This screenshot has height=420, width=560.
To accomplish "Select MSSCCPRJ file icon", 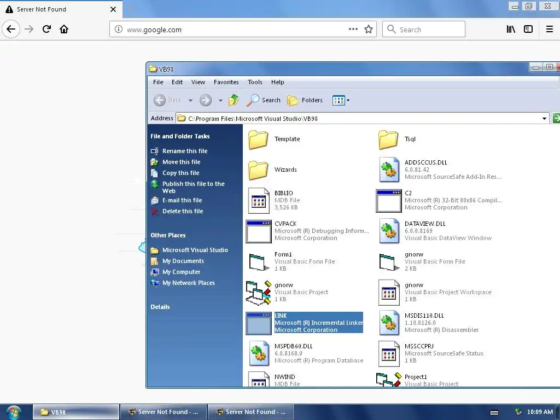I will (389, 354).
